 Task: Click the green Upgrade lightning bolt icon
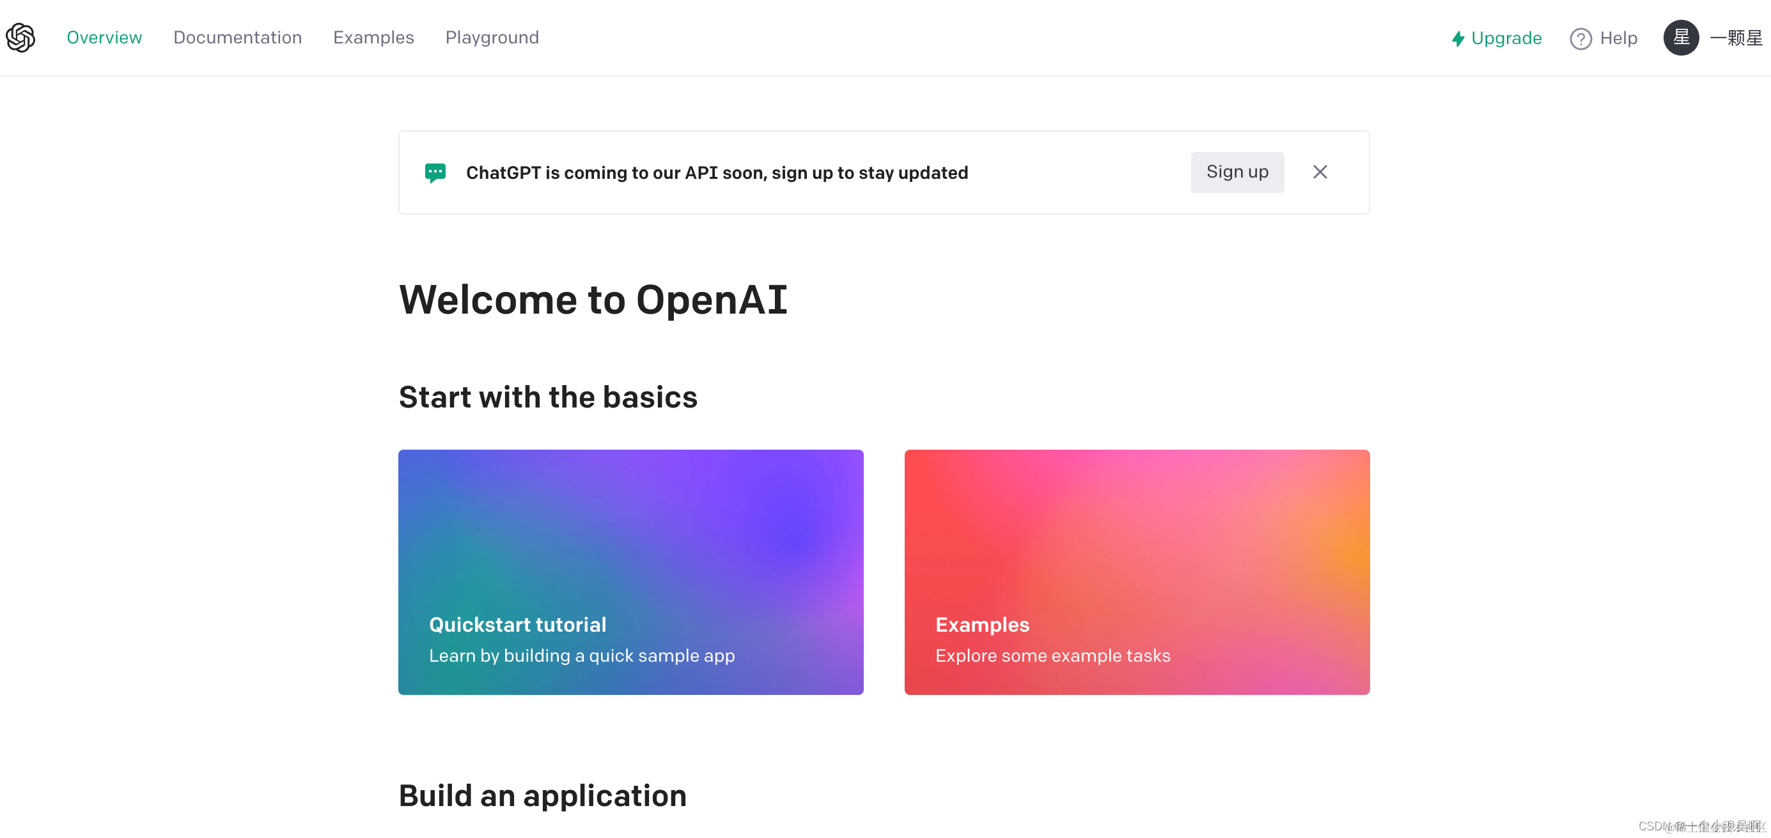pos(1458,38)
